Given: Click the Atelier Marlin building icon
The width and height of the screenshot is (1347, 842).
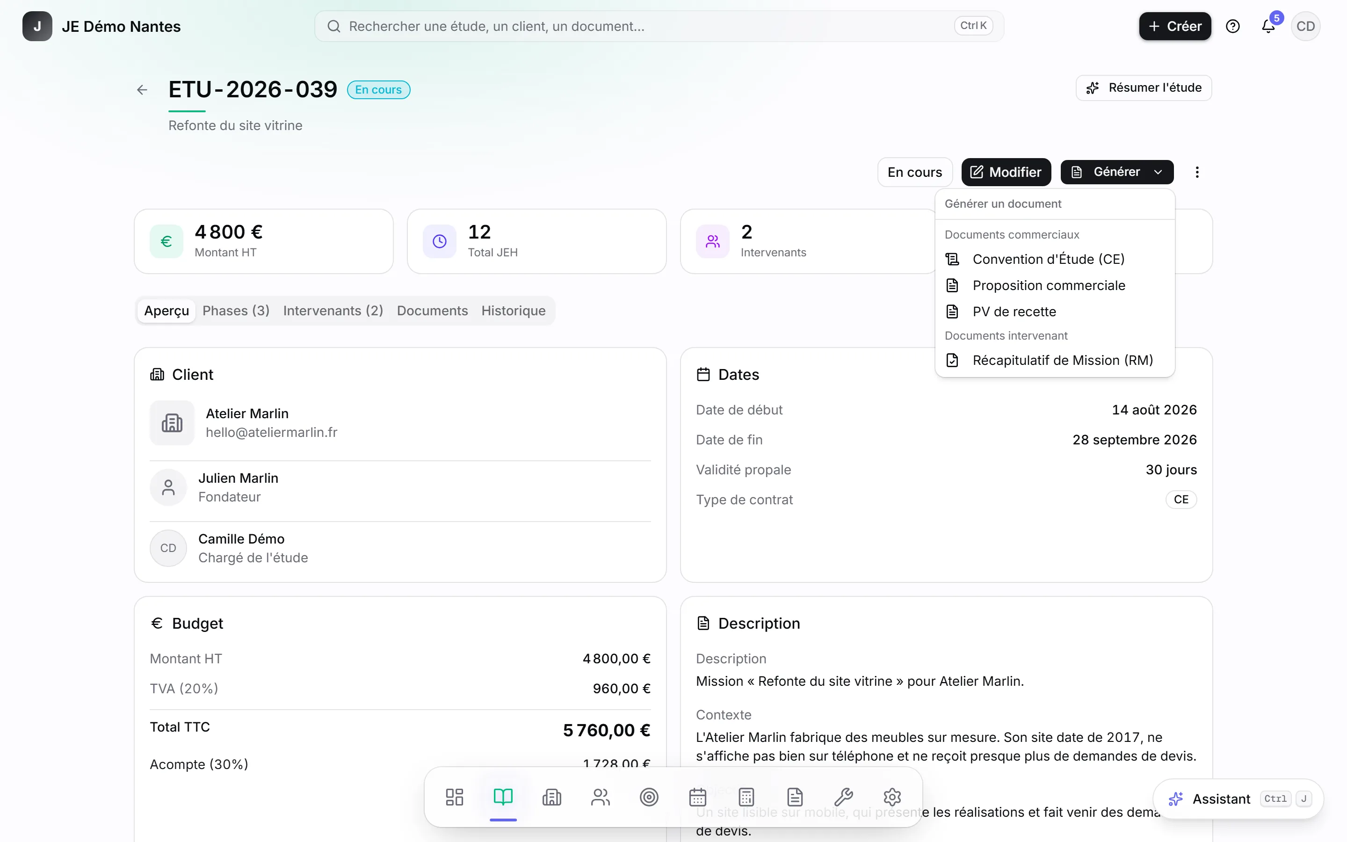Looking at the screenshot, I should (x=172, y=423).
